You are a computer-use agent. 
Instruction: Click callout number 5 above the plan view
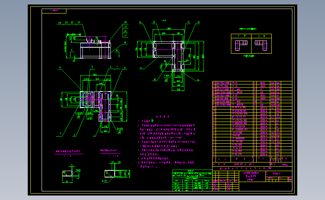tap(92, 67)
